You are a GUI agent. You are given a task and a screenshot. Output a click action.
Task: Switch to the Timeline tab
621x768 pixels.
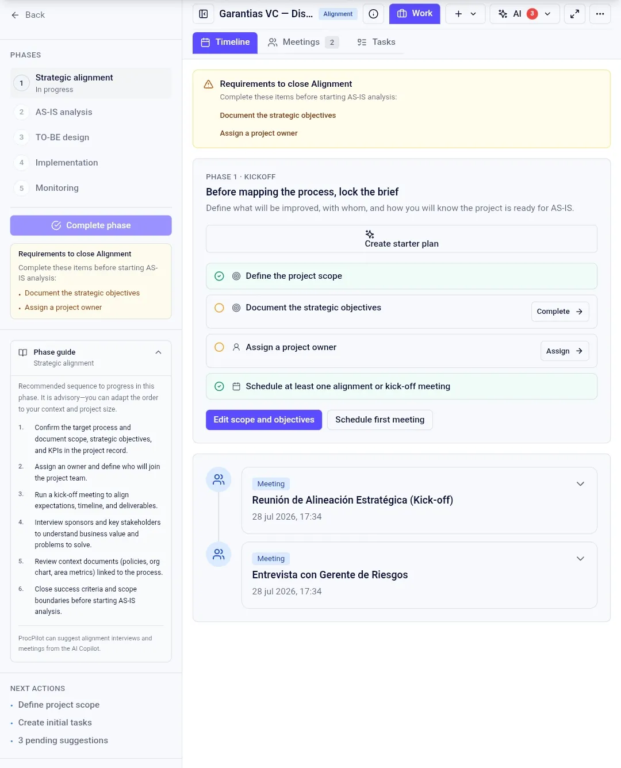pyautogui.click(x=225, y=43)
